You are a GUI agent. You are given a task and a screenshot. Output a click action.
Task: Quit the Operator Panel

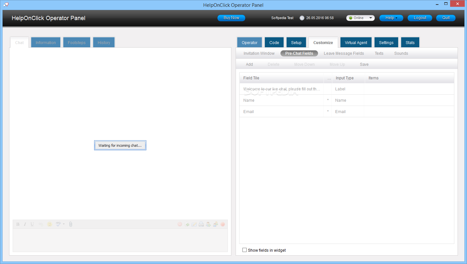click(x=446, y=18)
